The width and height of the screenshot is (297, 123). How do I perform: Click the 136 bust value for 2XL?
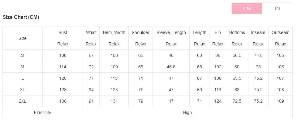63,101
